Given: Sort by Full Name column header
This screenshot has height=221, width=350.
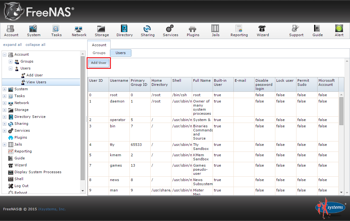Looking at the screenshot, I should point(202,85).
